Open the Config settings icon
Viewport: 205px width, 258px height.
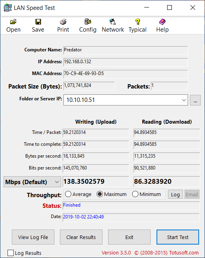88,22
